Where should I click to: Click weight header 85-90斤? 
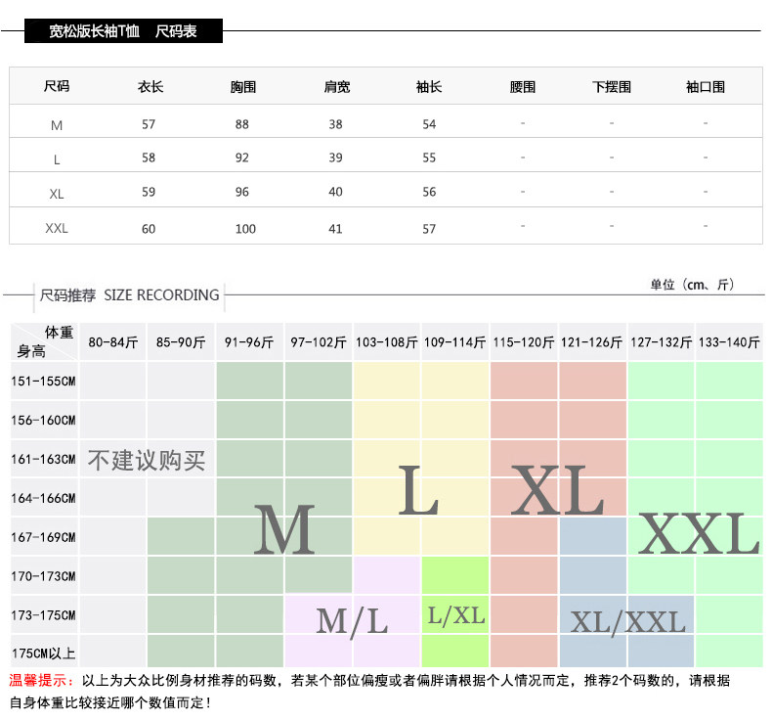pyautogui.click(x=181, y=342)
